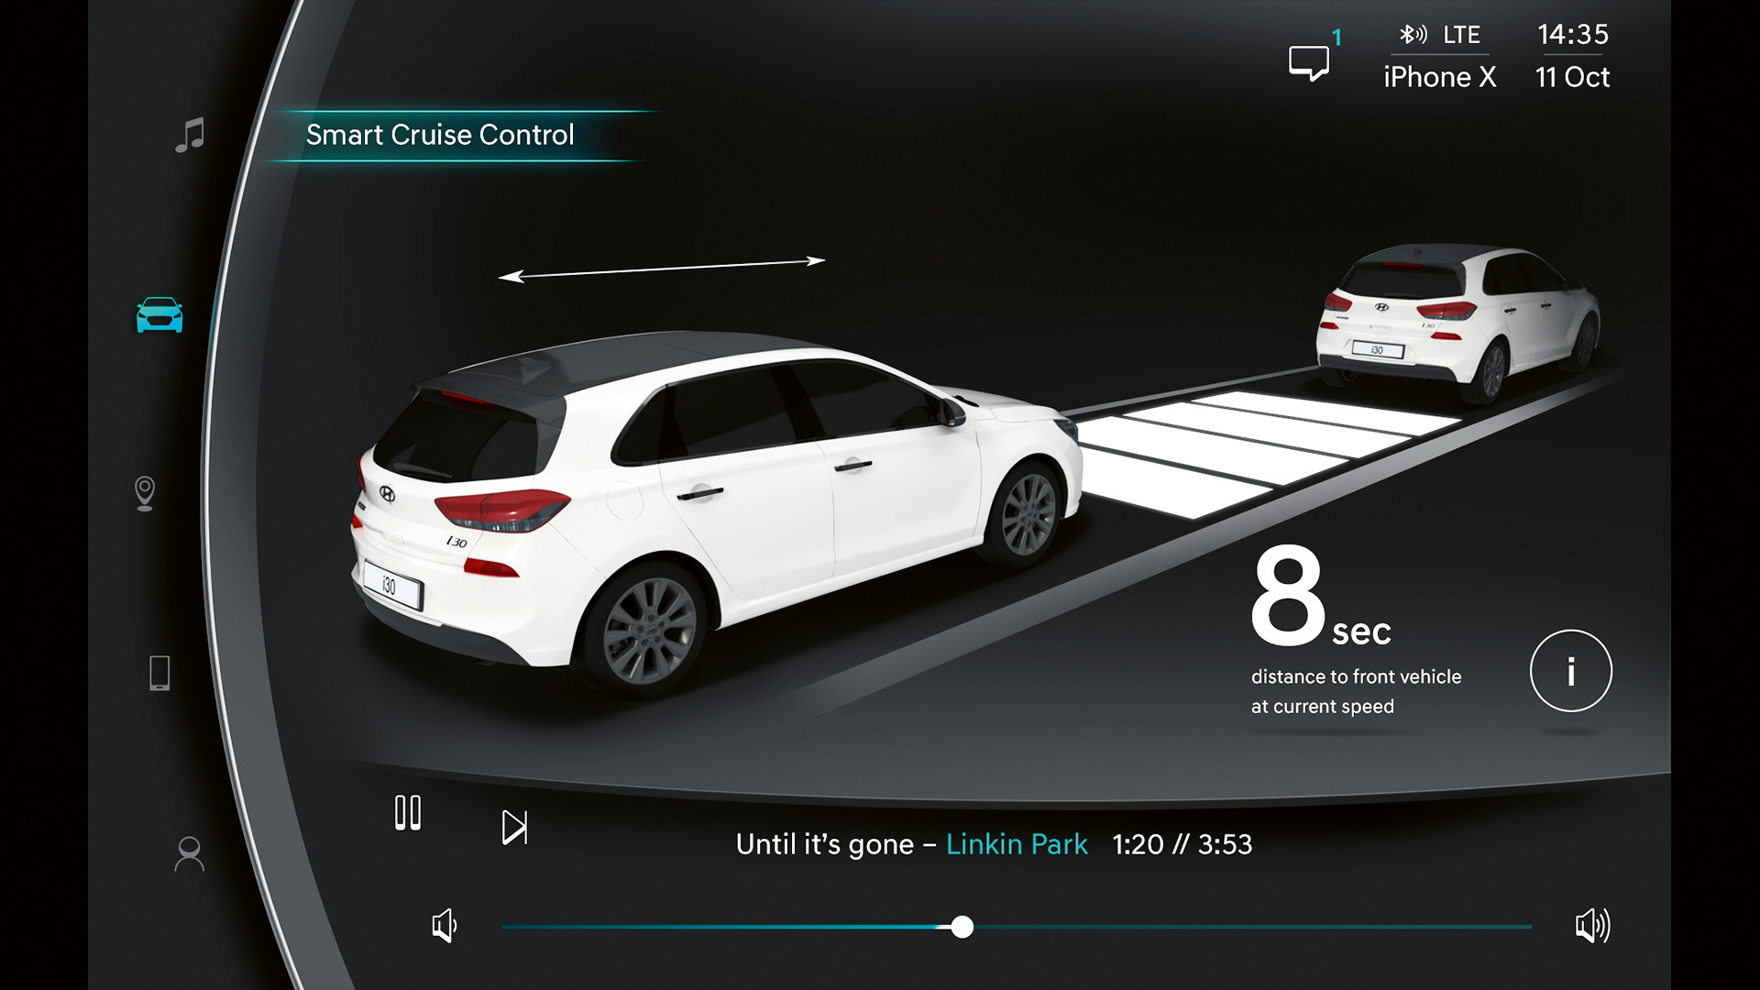Tap the Linkin Park artist name
Viewport: 1760px width, 990px height.
point(1016,844)
